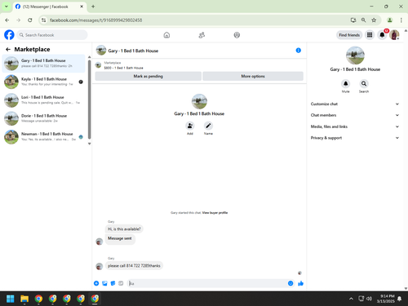Choose a GIF icon in composer
Screen dimensions: 408x306
(x=121, y=283)
